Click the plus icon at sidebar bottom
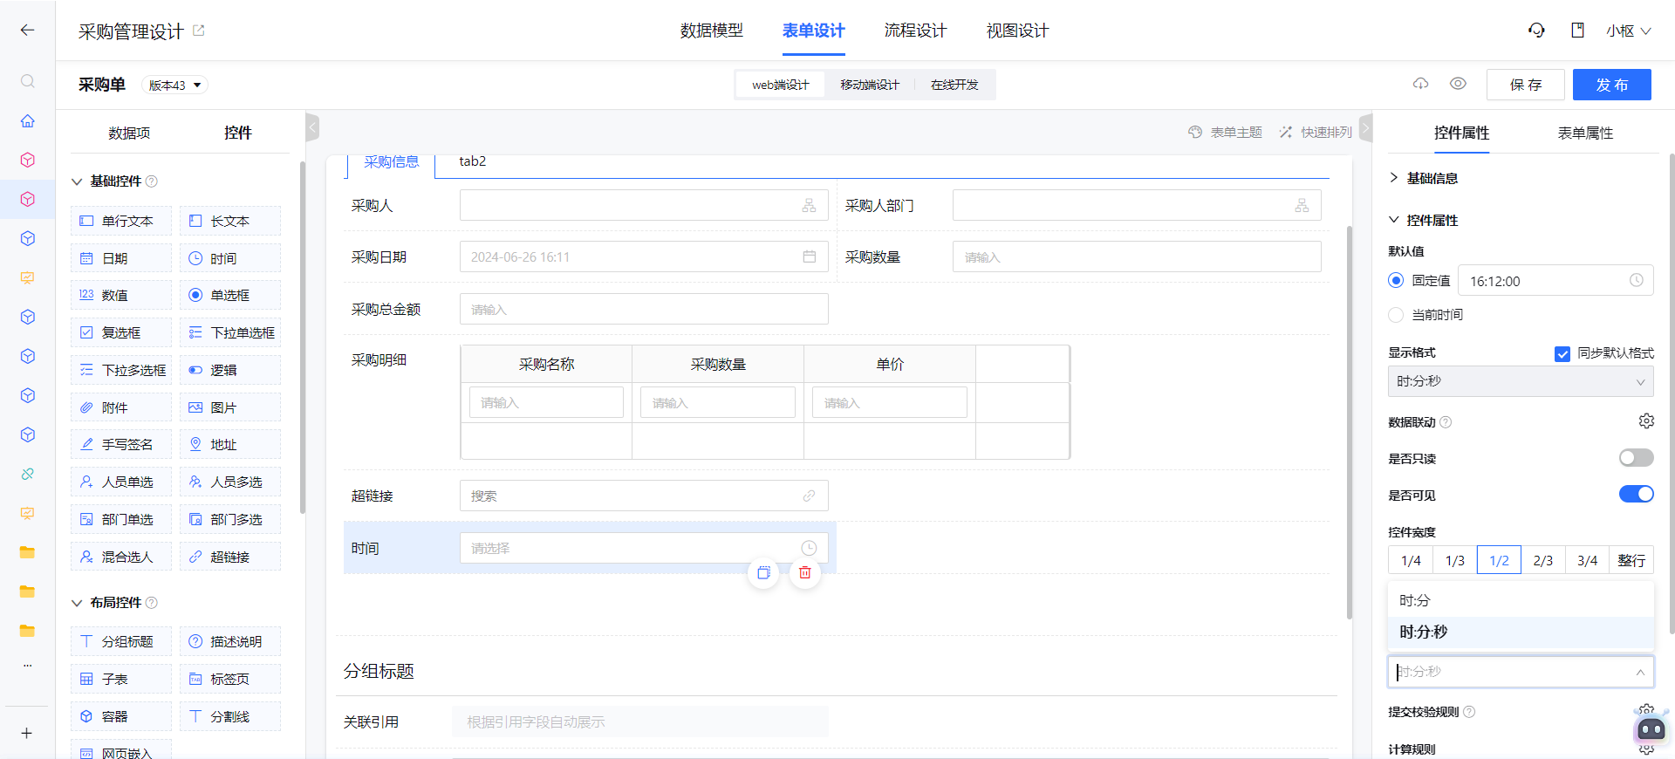 point(27,733)
